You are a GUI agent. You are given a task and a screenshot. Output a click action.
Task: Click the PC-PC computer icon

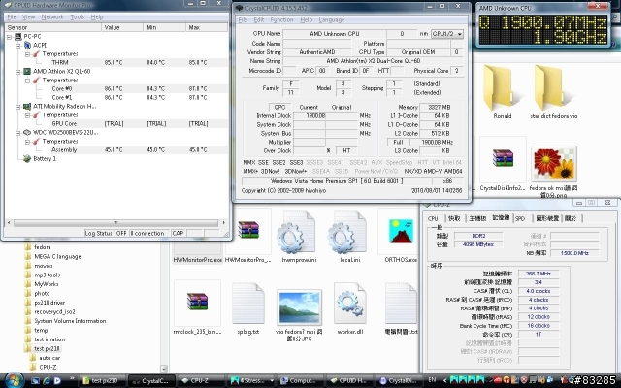point(17,37)
